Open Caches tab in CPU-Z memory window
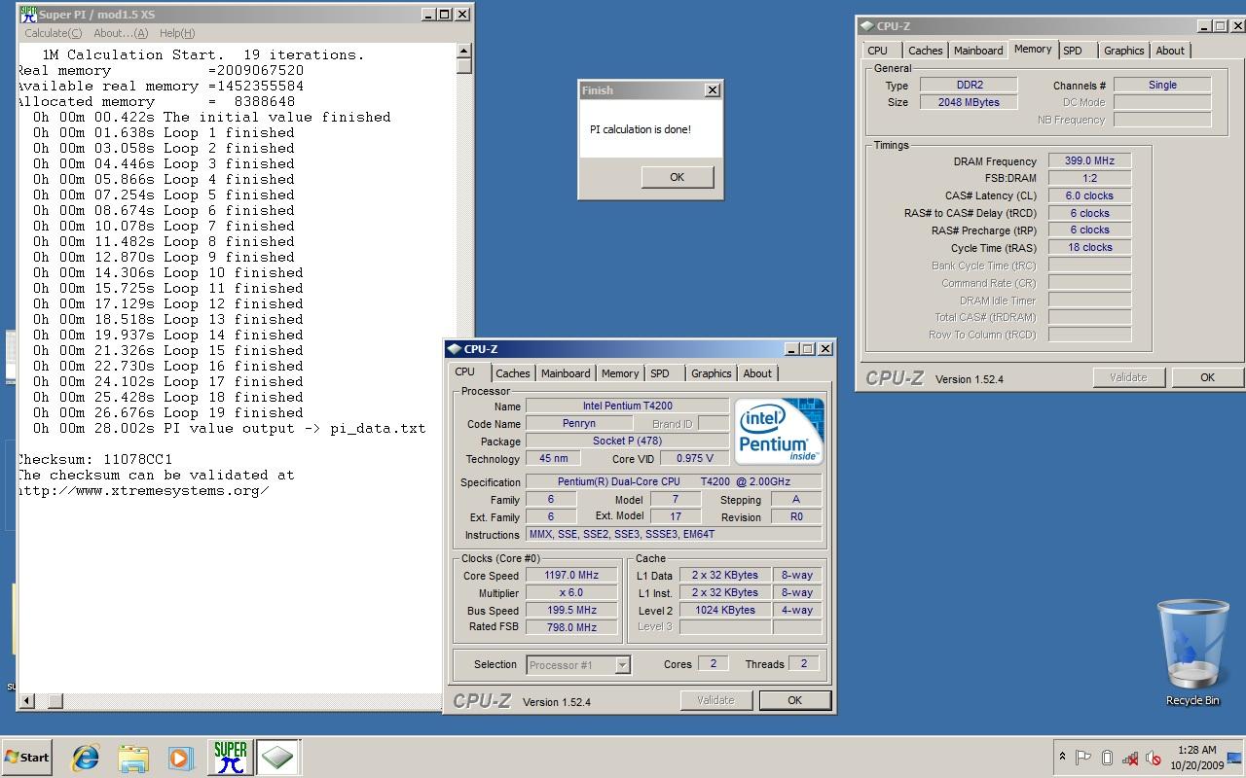Screen dimensions: 1246x778 click(926, 51)
